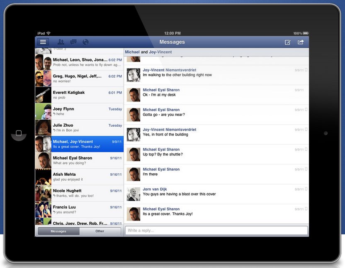The width and height of the screenshot is (345, 268).
Task: Click the 'Write a reply...' input field
Action: point(216,231)
